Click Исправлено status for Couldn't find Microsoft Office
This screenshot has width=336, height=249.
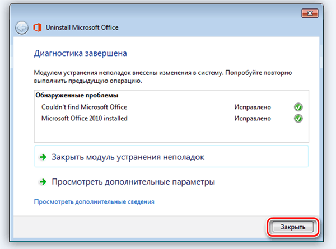coord(253,107)
